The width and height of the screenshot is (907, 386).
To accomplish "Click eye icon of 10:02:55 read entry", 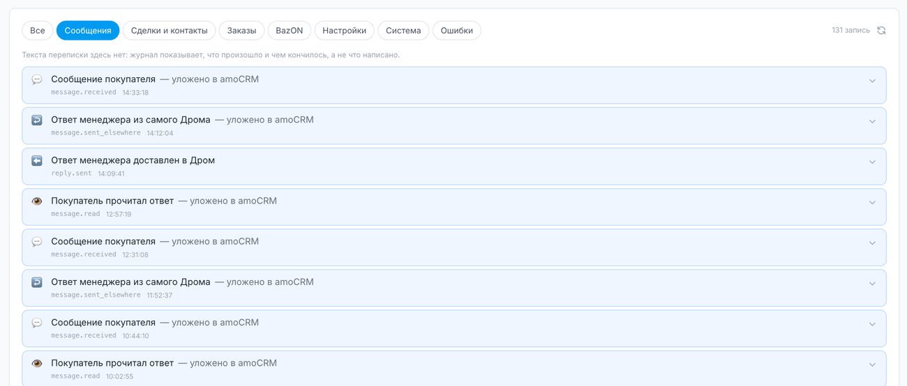I will (37, 363).
